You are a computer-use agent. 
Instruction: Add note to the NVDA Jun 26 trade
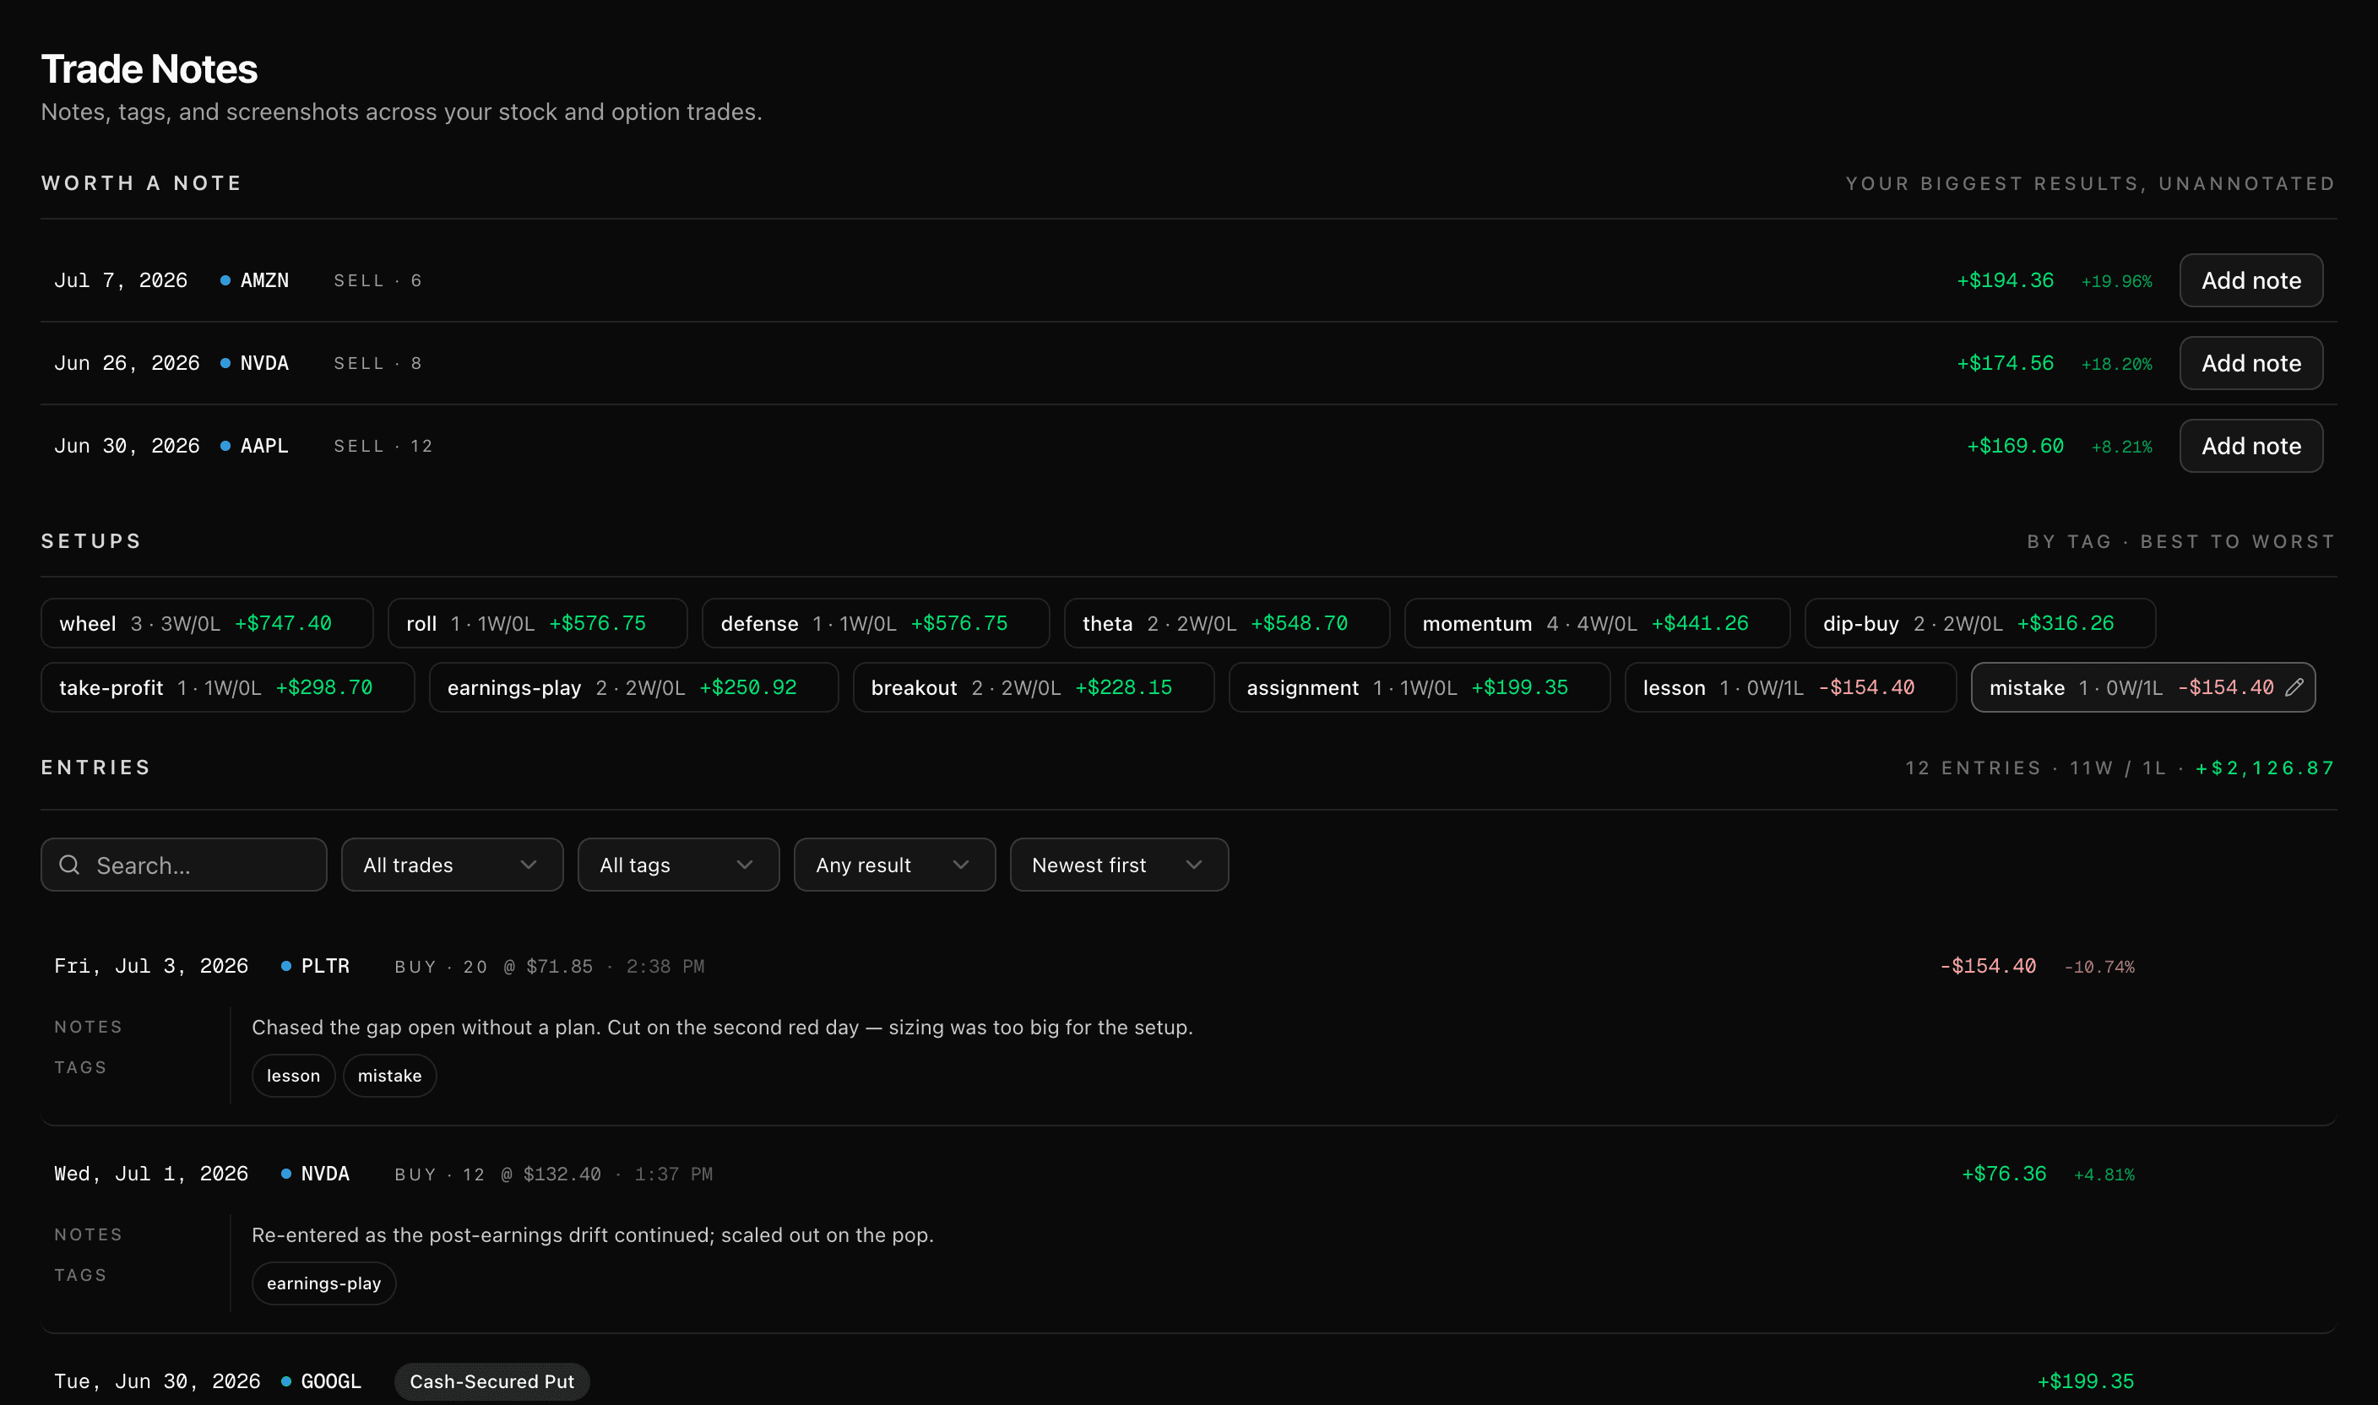pyautogui.click(x=2251, y=362)
